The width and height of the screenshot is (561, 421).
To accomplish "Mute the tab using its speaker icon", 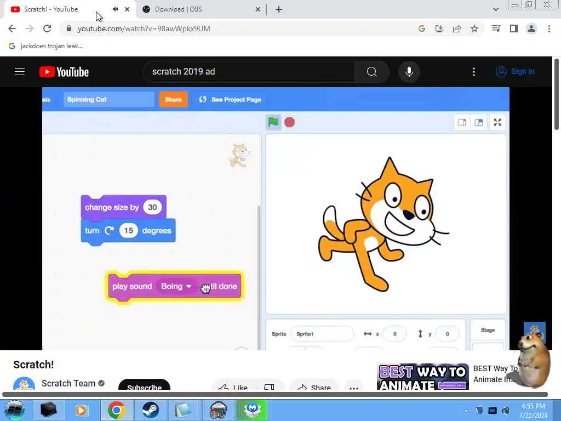I will pyautogui.click(x=115, y=9).
